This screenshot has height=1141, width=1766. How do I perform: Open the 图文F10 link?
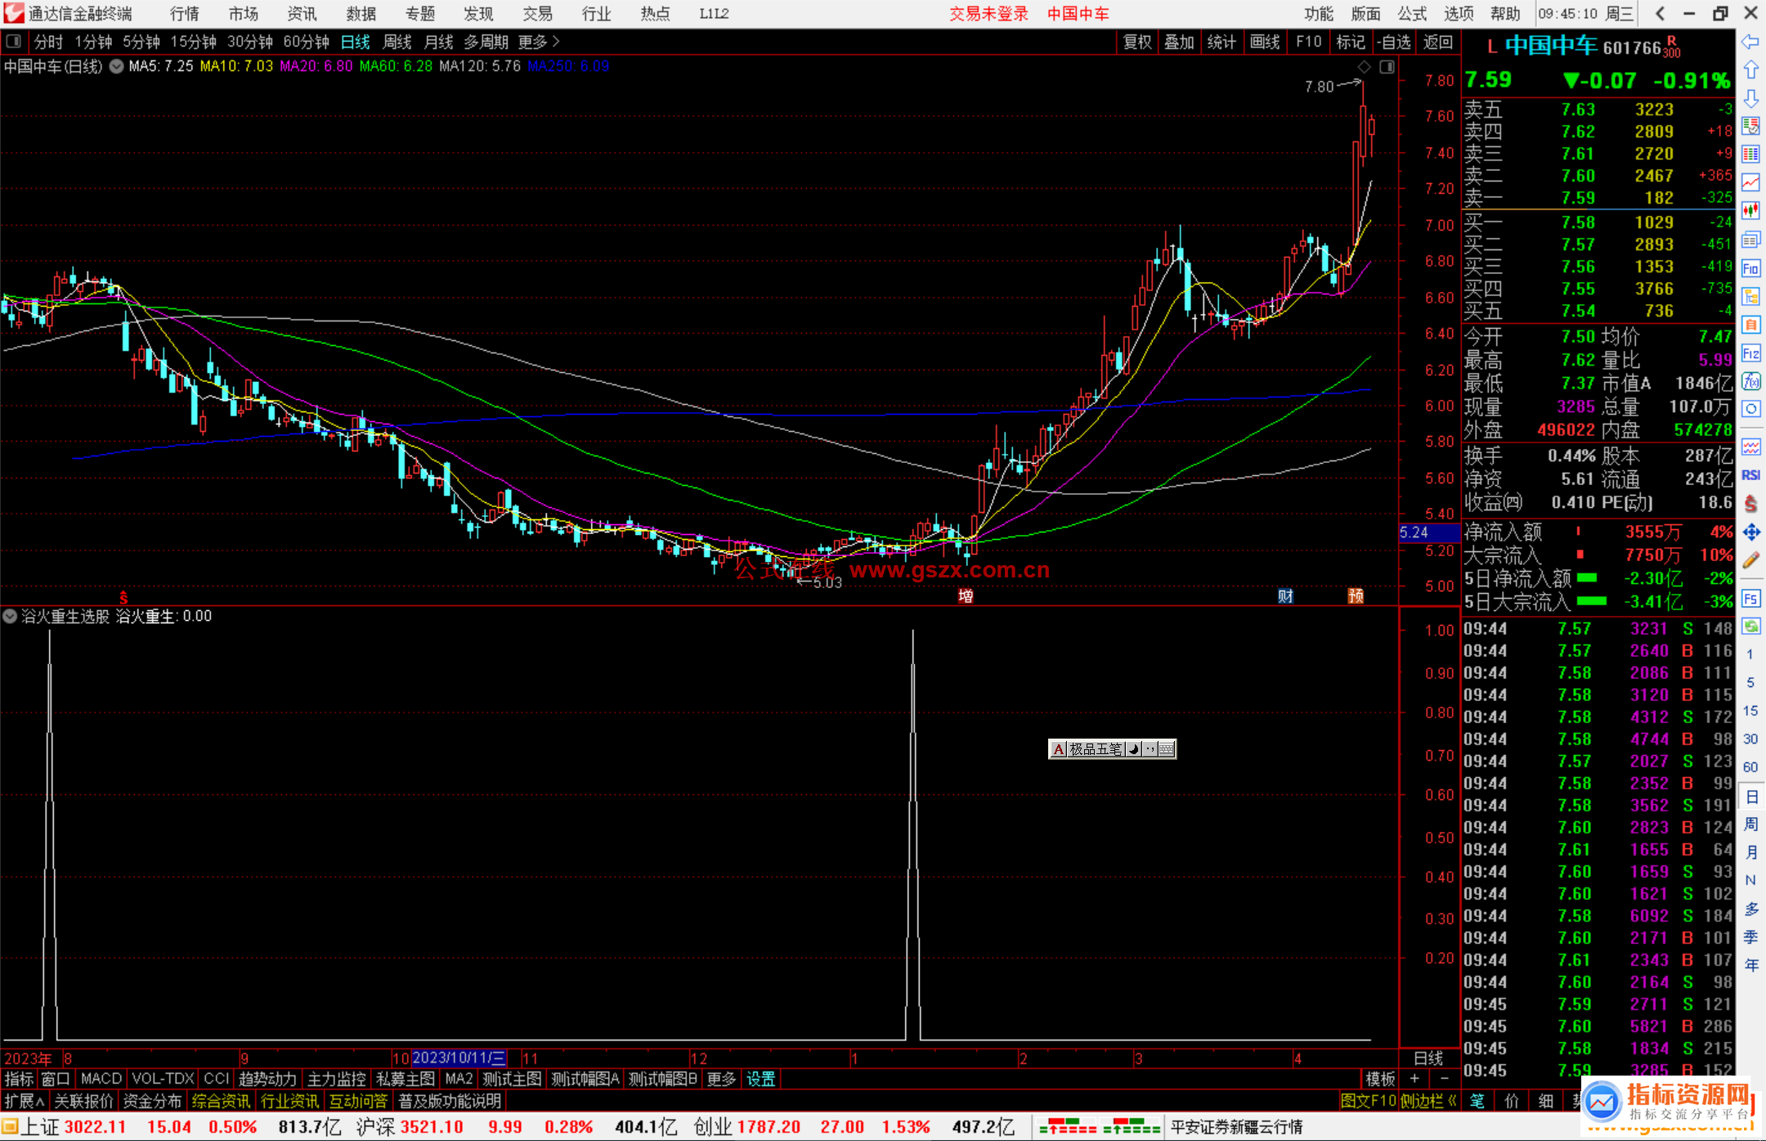click(x=1369, y=1101)
